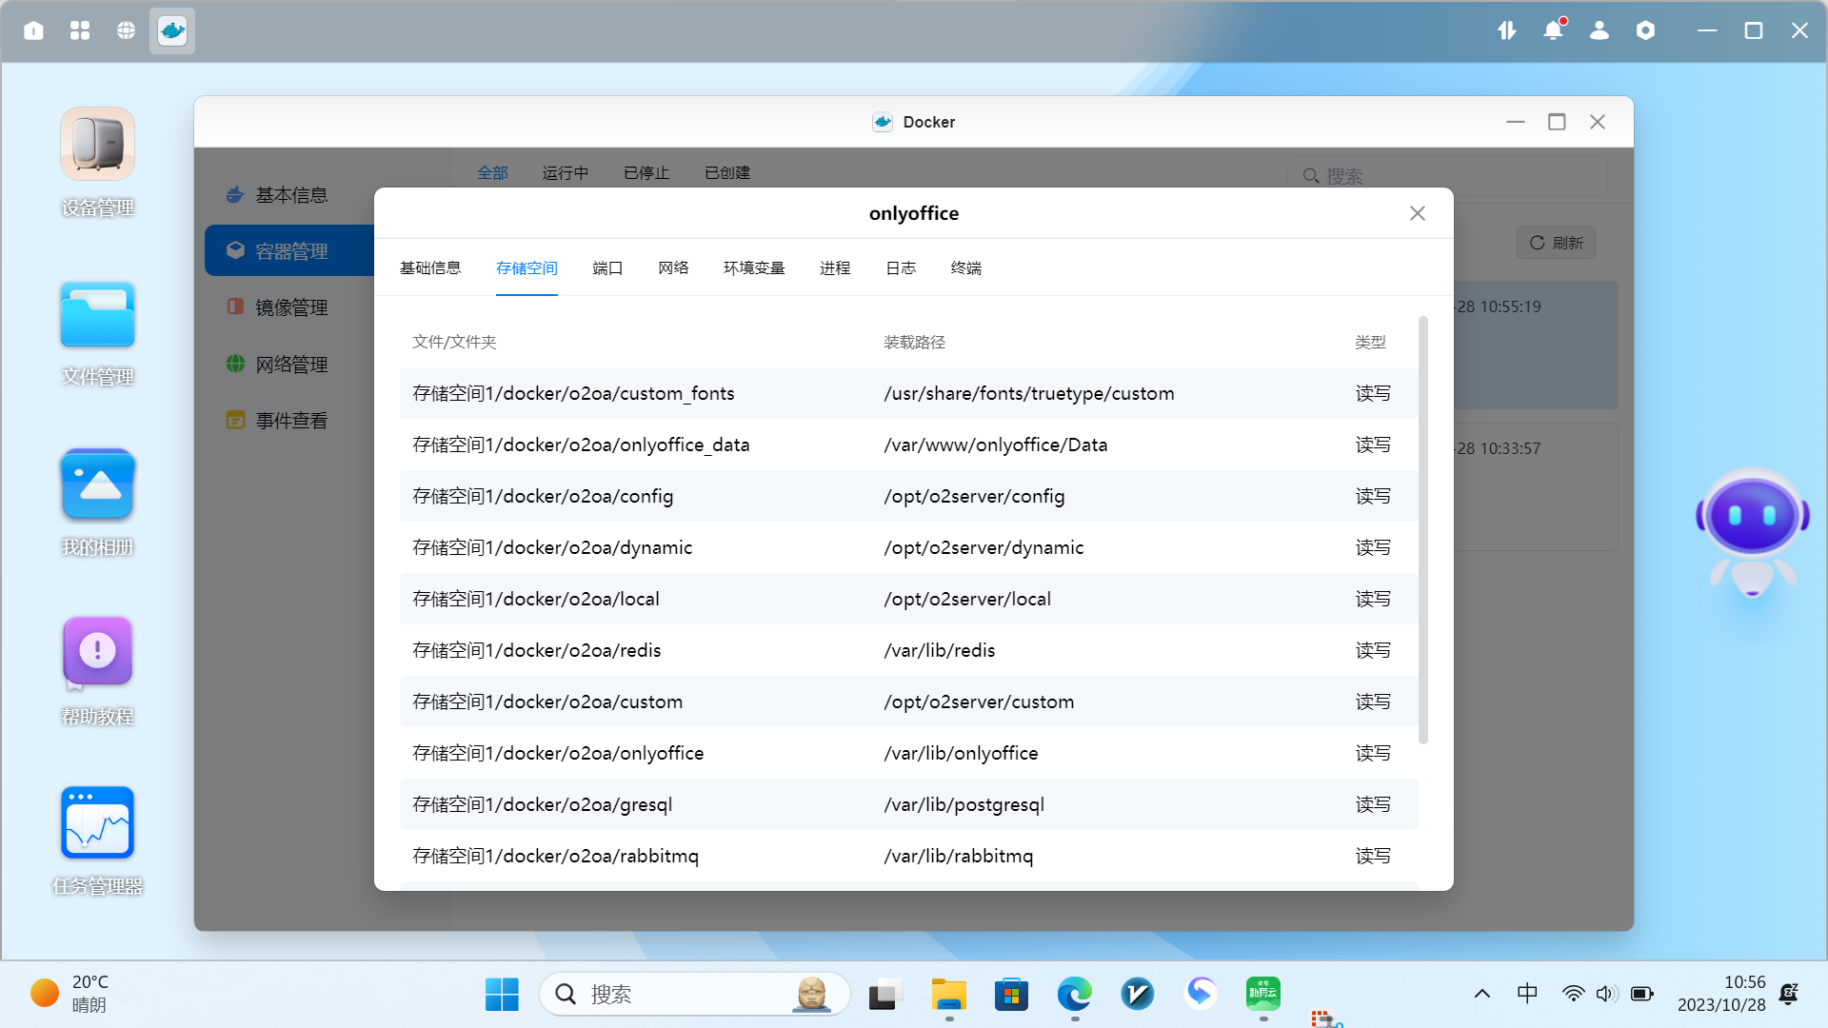Switch to the 端口 tab
This screenshot has height=1028, width=1828.
(607, 268)
